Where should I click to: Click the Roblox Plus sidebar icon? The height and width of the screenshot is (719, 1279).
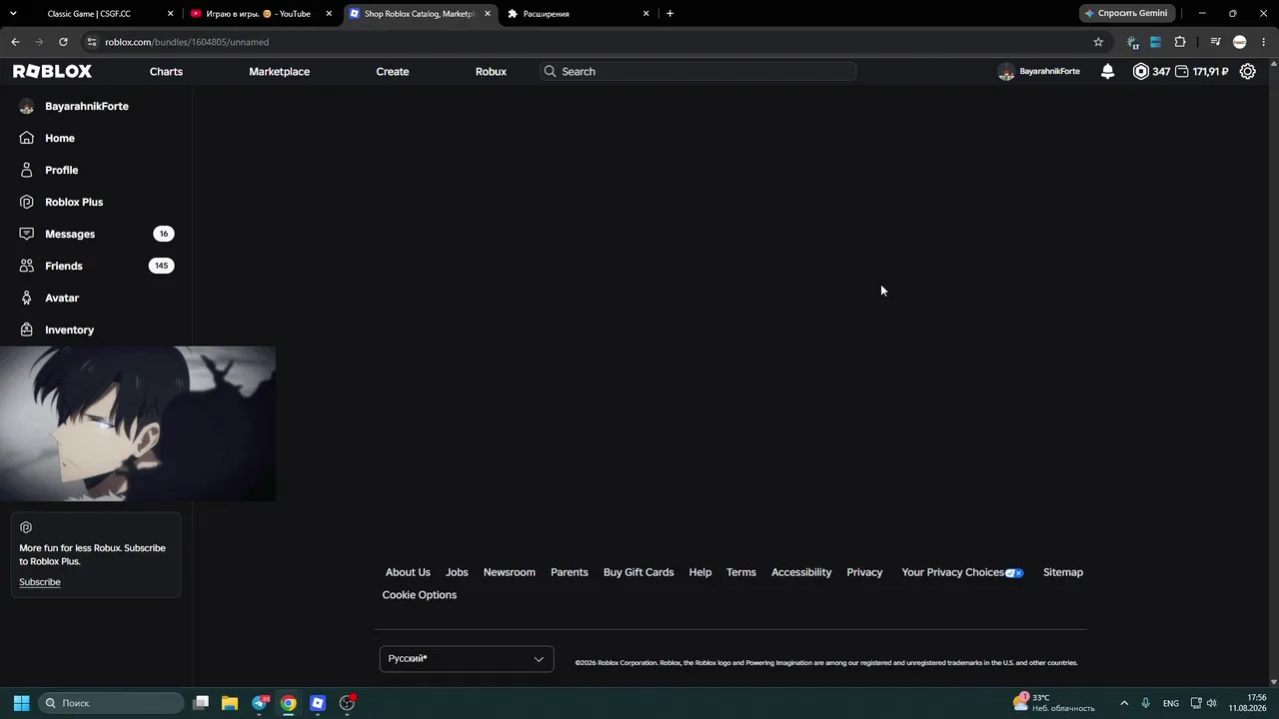coord(27,202)
